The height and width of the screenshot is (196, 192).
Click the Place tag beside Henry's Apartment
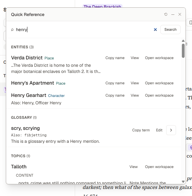point(61,83)
